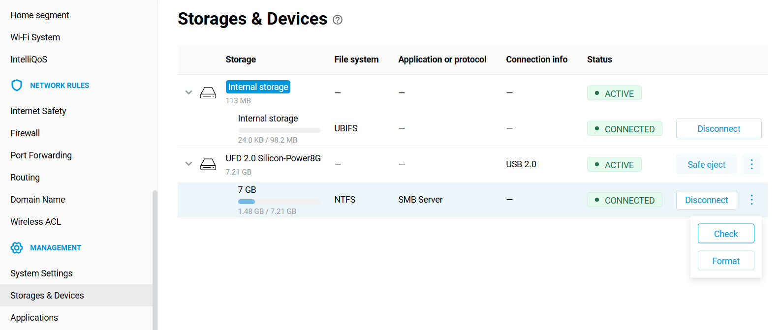The width and height of the screenshot is (780, 330).
Task: Click the UFD 2.0 Silicon-Power8G drive icon
Action: pyautogui.click(x=208, y=164)
